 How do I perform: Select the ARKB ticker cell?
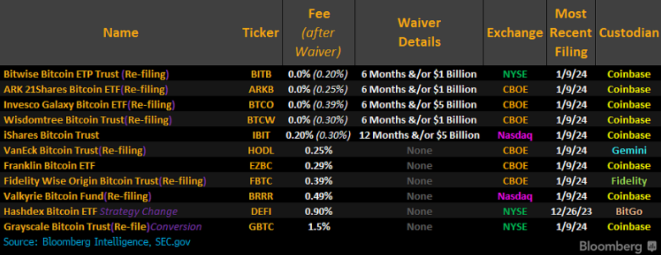coord(262,89)
